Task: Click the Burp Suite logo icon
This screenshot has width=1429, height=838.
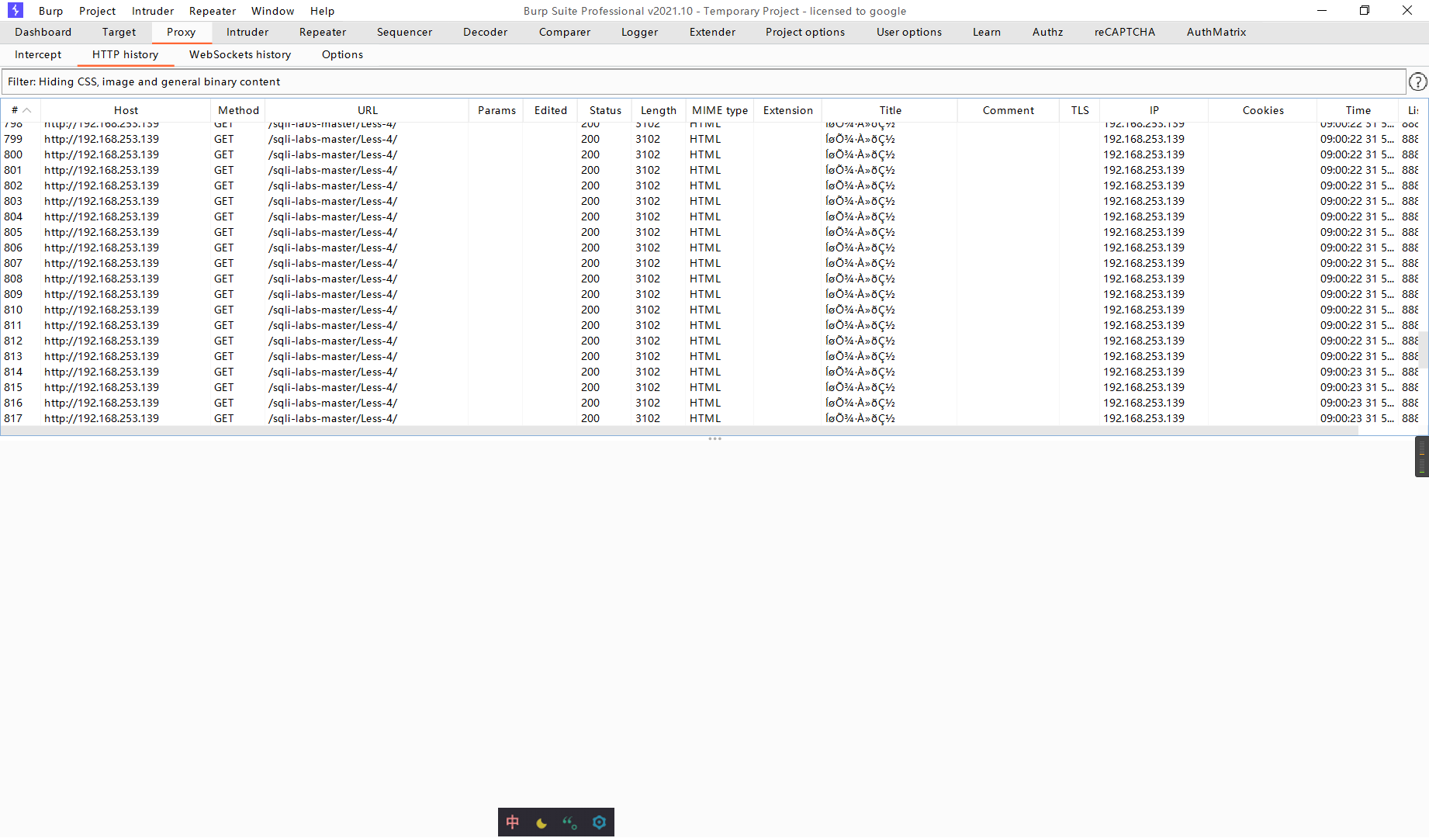Action: click(15, 10)
